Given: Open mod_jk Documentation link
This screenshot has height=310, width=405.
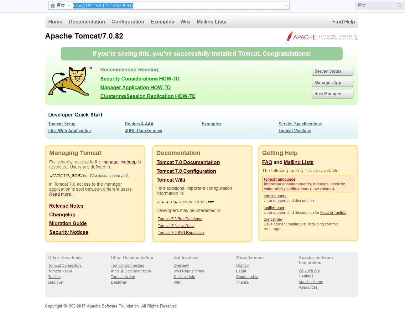Looking at the screenshot, I should tap(131, 271).
